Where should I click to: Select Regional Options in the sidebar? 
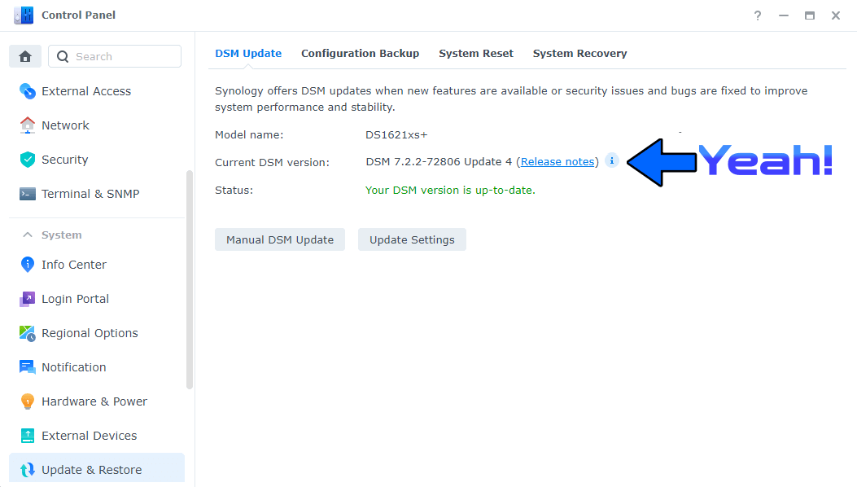pos(96,333)
